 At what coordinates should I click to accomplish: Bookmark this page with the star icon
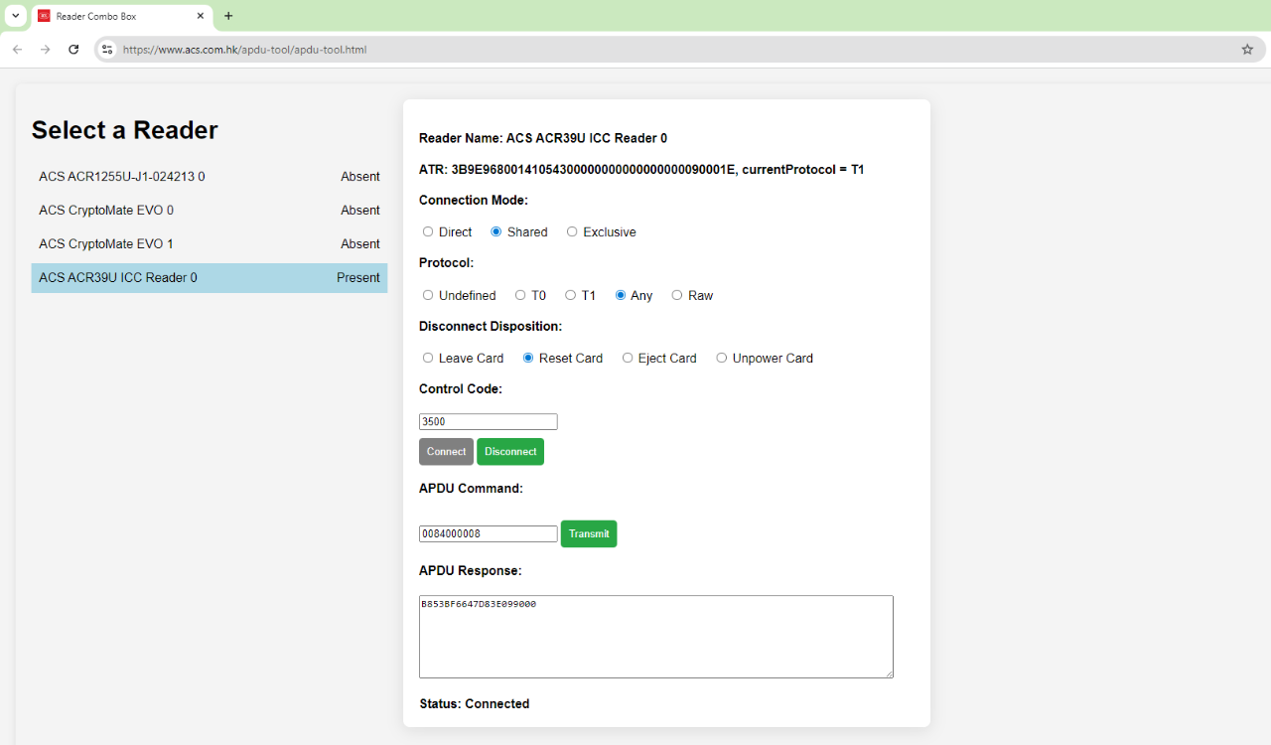coord(1247,49)
